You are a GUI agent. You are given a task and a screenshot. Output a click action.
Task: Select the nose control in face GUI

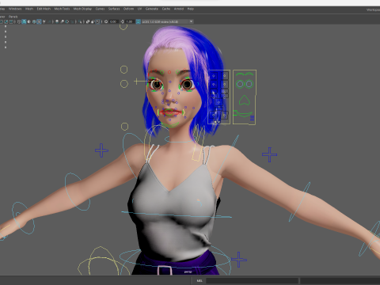(x=245, y=100)
